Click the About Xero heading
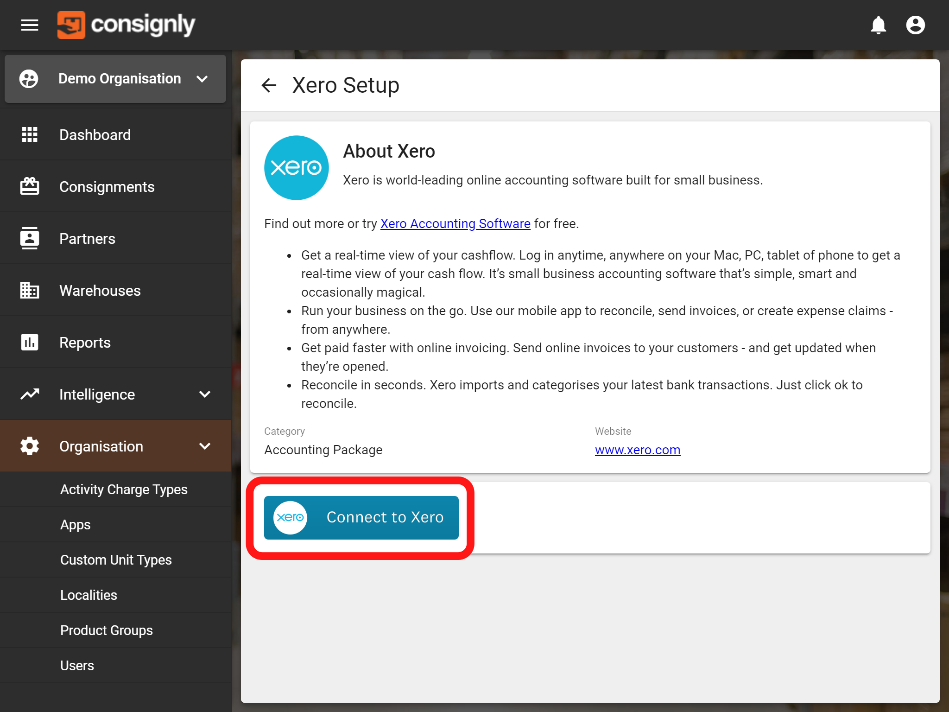 [389, 151]
